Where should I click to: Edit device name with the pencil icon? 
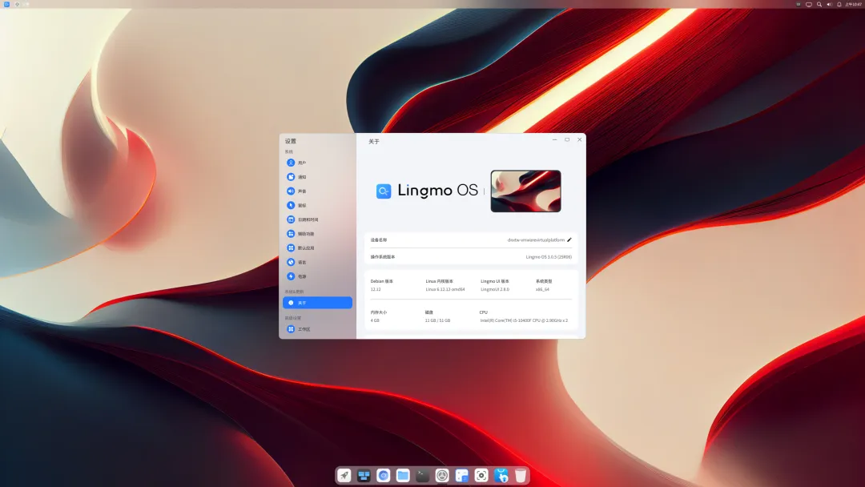click(x=569, y=240)
